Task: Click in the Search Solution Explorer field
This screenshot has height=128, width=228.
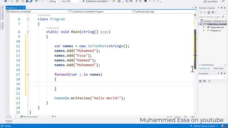Action: pyautogui.click(x=210, y=17)
